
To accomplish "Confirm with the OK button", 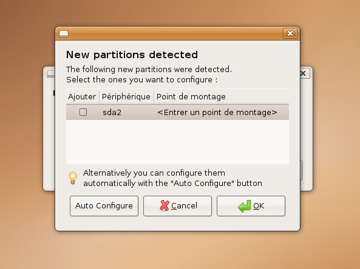I will [x=251, y=206].
